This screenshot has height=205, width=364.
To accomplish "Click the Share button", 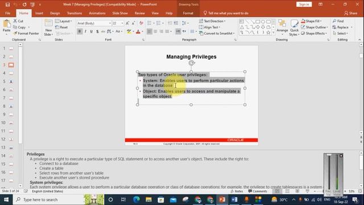I will pos(351,13).
